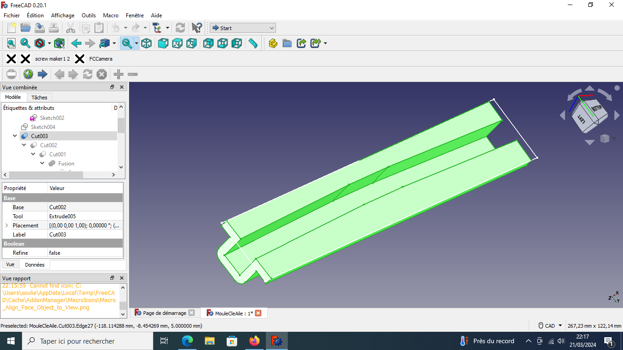Click the Sync view magnifier icon
The height and width of the screenshot is (350, 623).
(126, 43)
